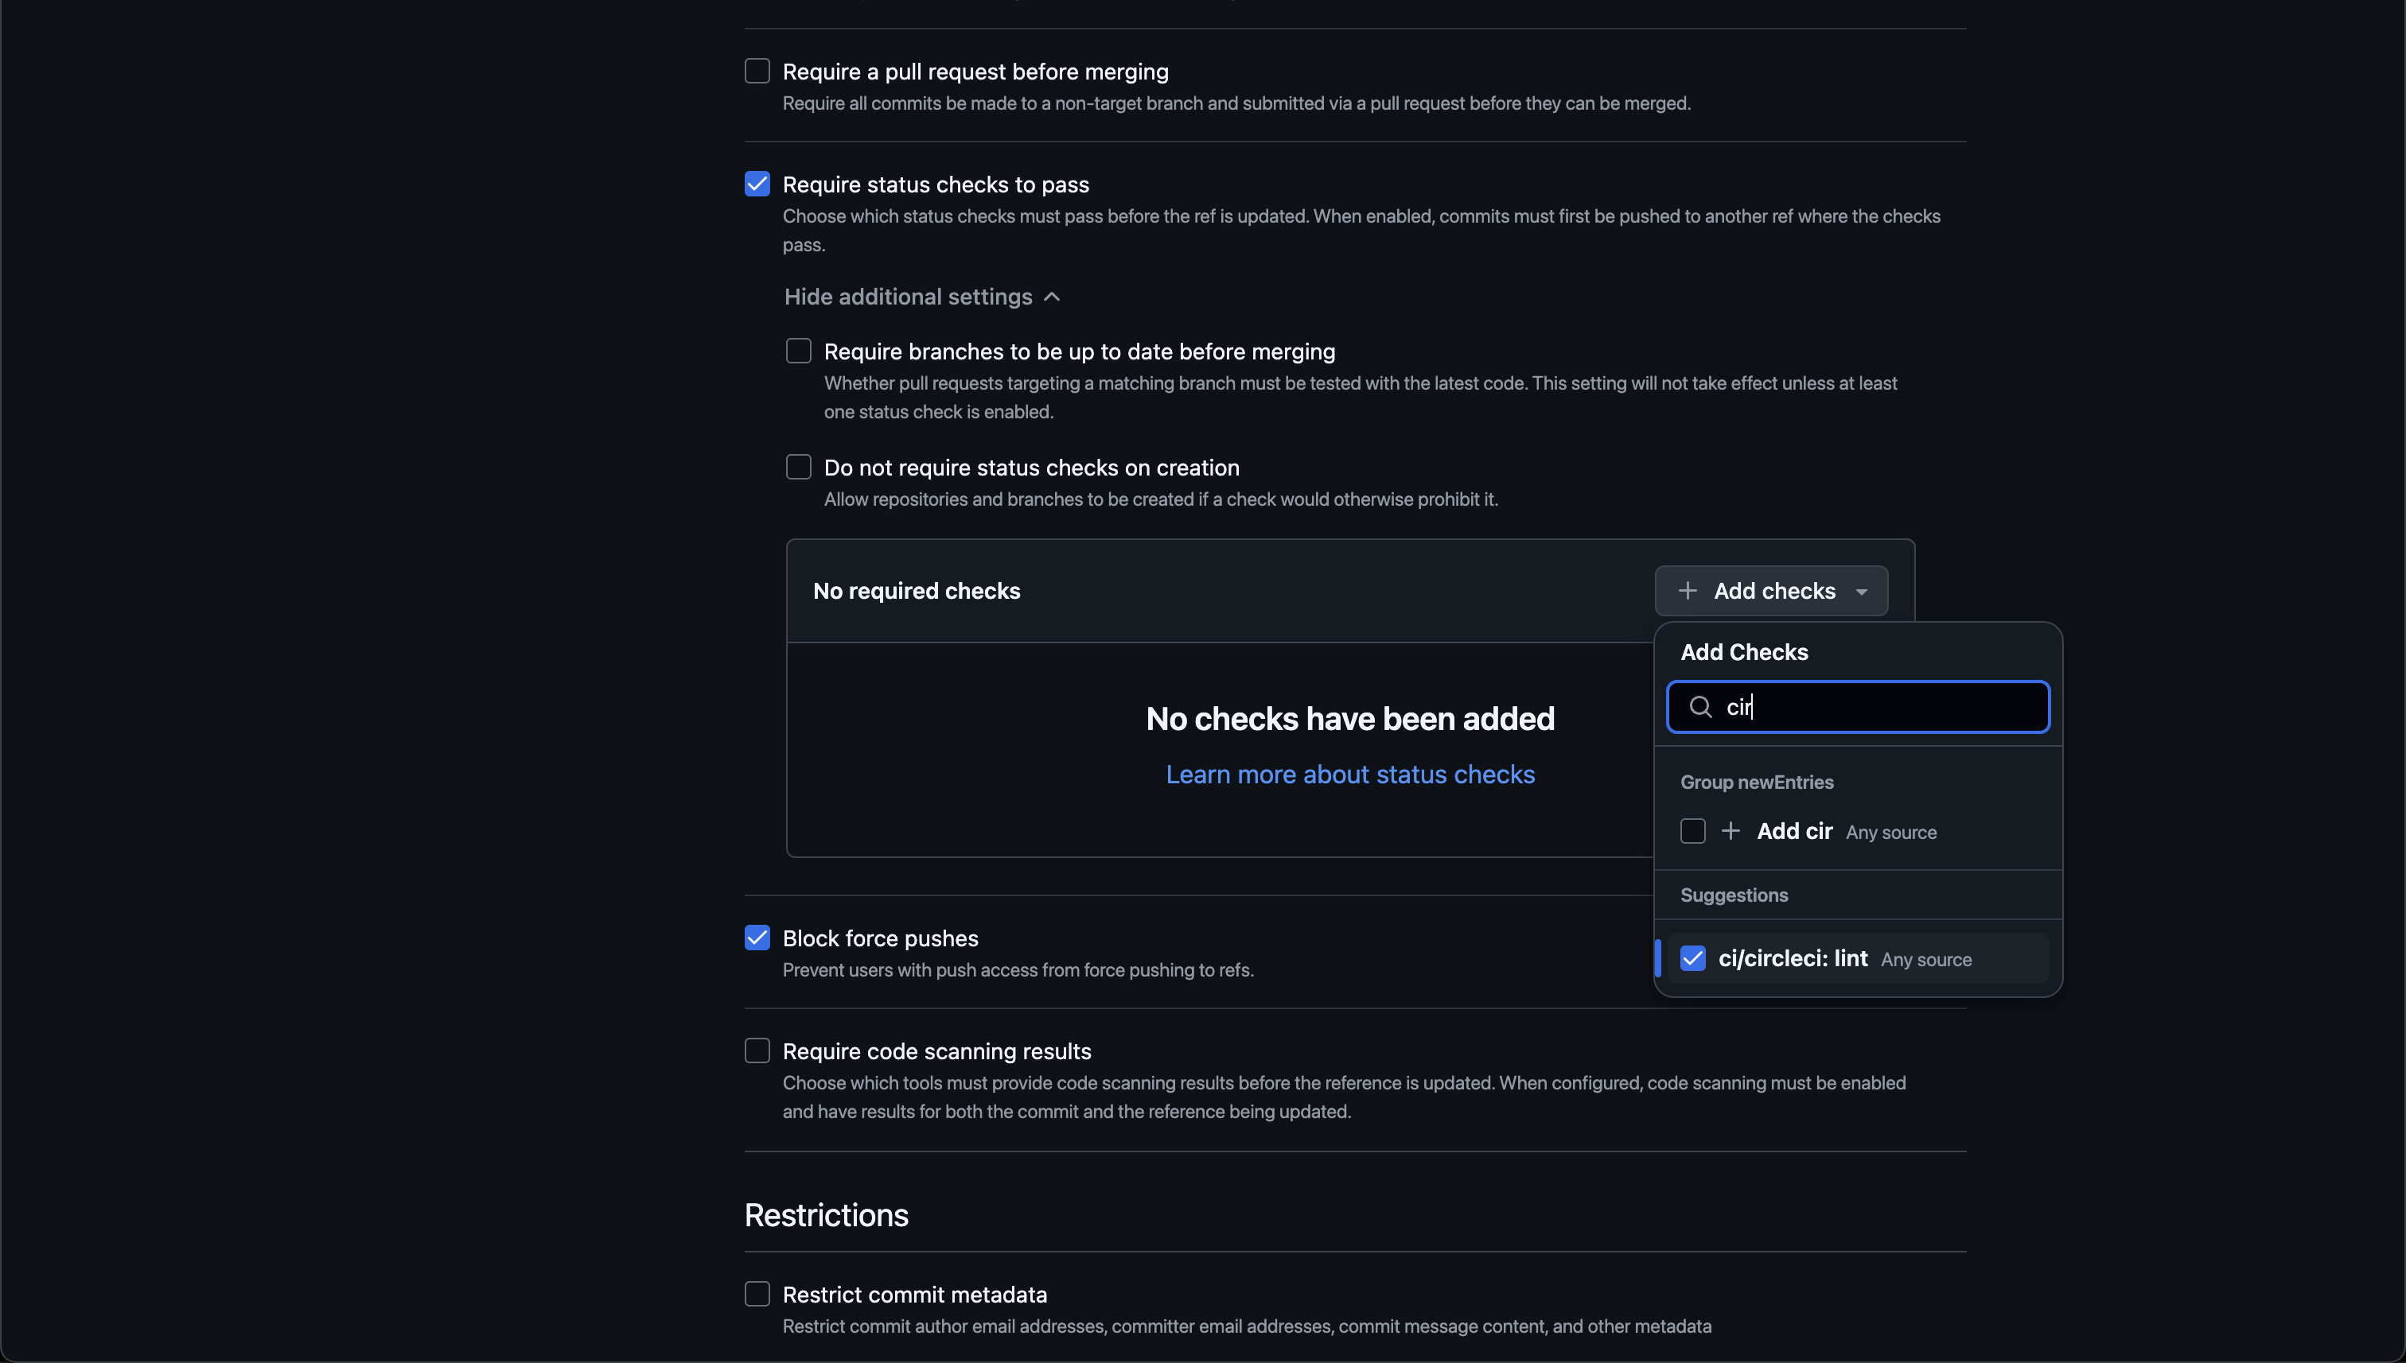
Task: Select the "Add cir" row under Group newEntries
Action: (1794, 830)
